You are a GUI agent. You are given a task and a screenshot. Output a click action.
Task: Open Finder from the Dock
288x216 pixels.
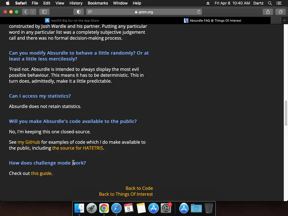point(79,208)
